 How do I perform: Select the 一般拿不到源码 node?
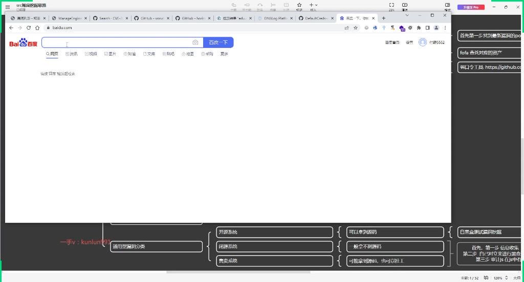[x=395, y=246]
